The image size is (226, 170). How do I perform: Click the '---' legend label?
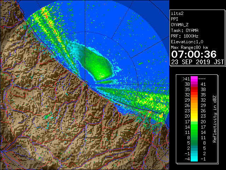click(202, 79)
